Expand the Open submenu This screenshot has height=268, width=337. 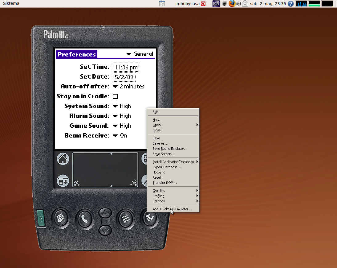(x=173, y=125)
